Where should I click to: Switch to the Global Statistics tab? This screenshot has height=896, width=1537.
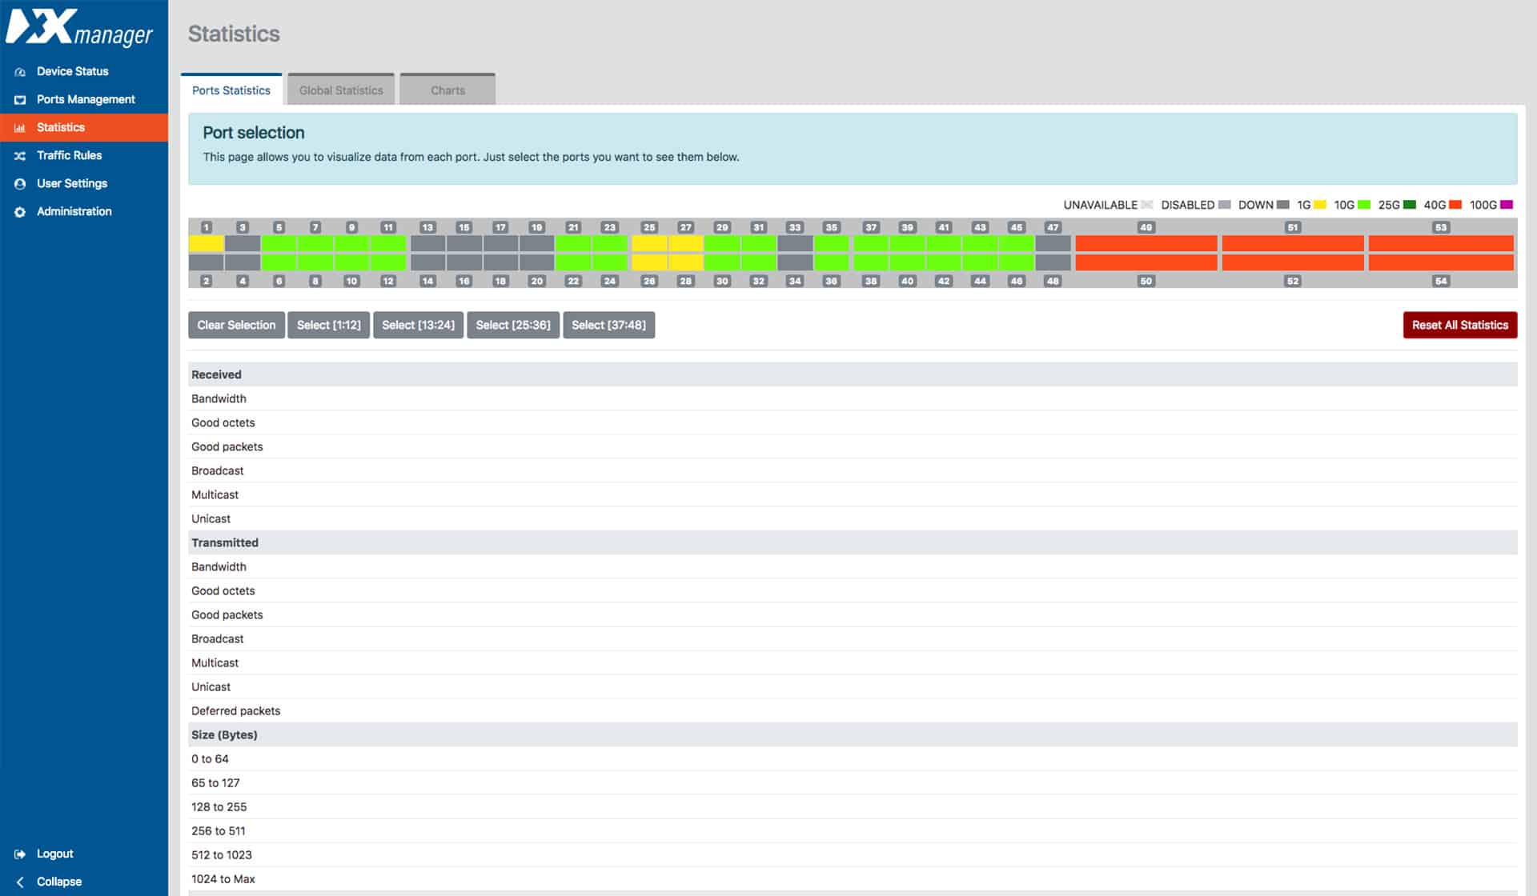pos(341,90)
